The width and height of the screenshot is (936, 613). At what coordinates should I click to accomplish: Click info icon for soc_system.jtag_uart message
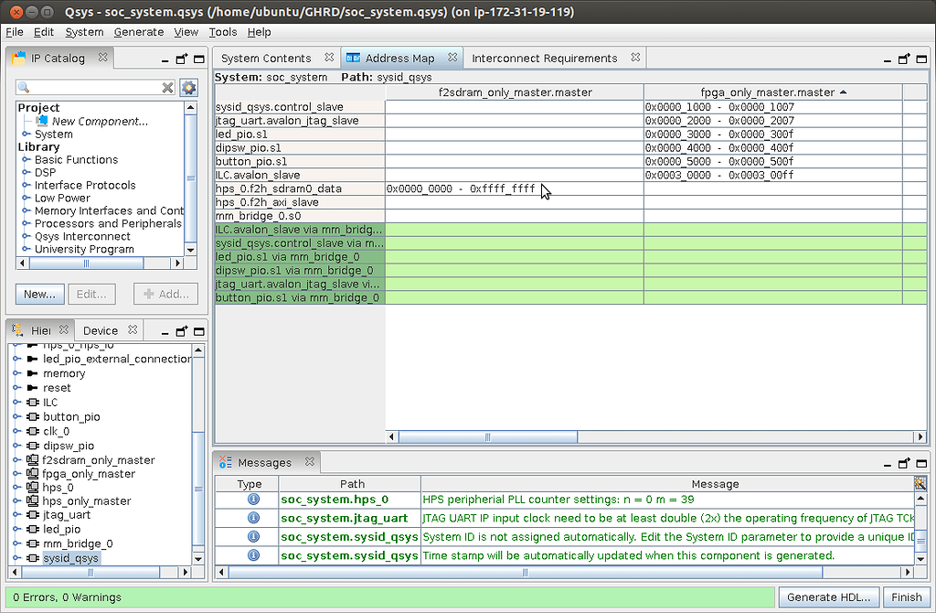[x=253, y=518]
